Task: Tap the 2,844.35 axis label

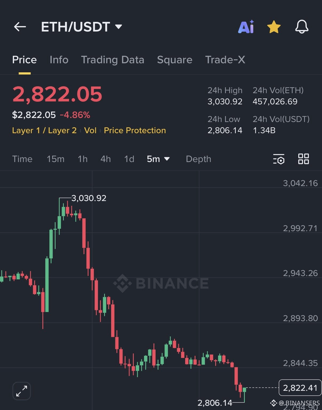Action: 300,363
